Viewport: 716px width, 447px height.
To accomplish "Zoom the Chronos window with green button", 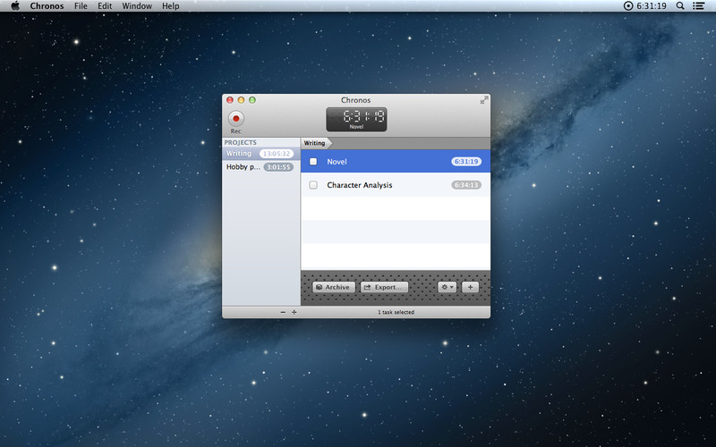I will click(x=252, y=100).
